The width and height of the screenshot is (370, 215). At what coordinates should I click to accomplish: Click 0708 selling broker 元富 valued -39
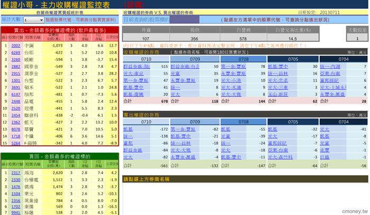226,136
